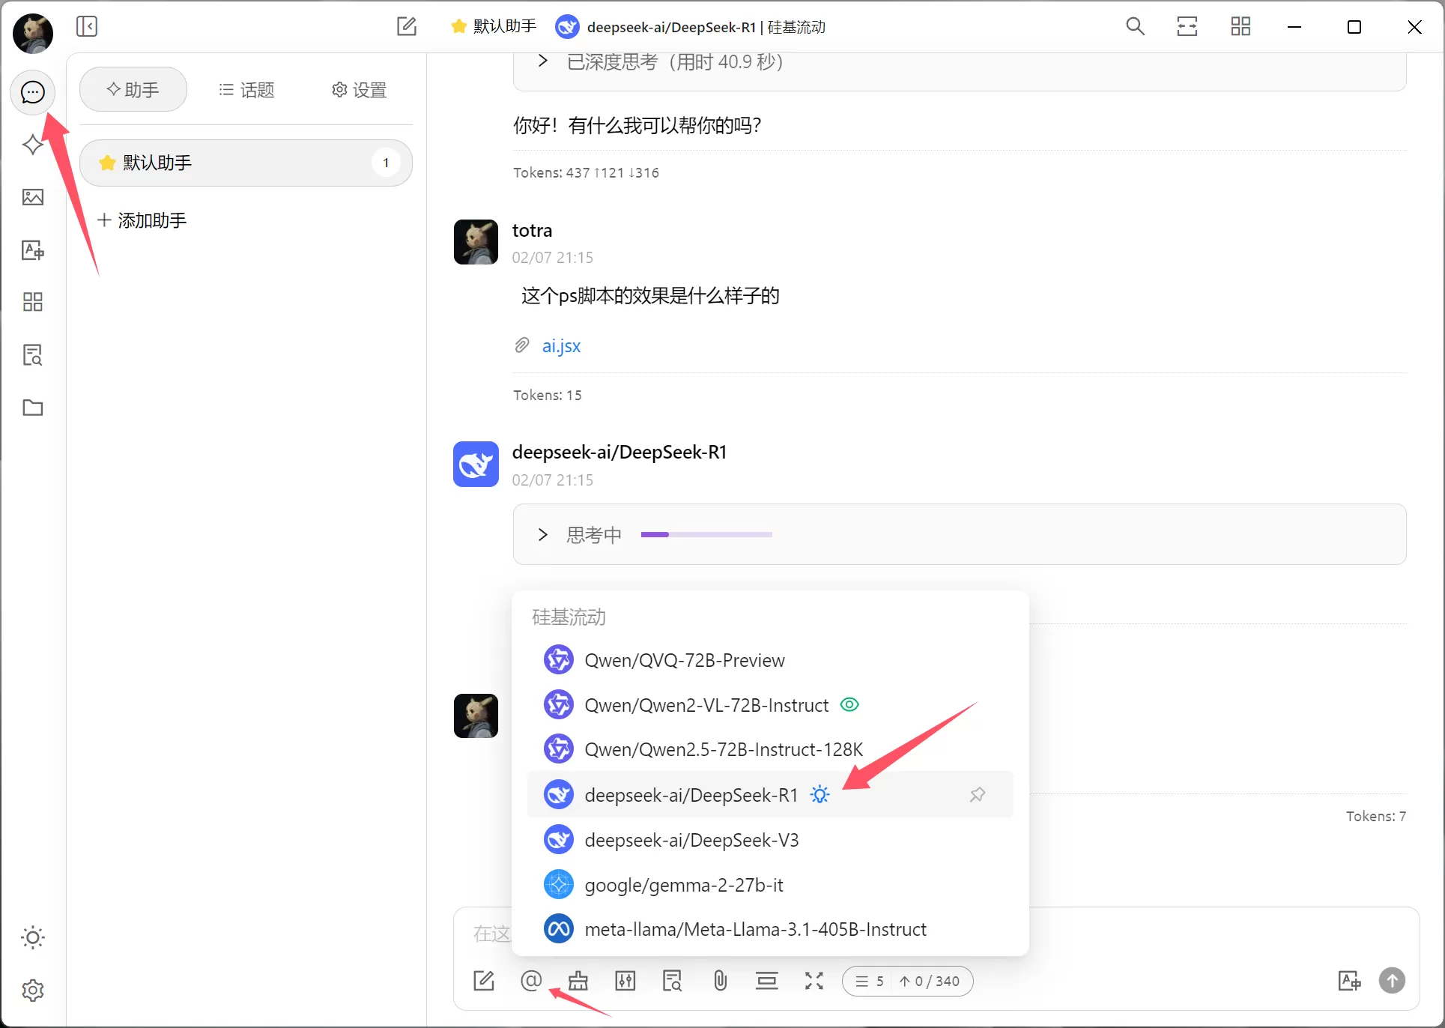Select 默认助手 in assistant list
This screenshot has height=1028, width=1445.
(x=246, y=163)
